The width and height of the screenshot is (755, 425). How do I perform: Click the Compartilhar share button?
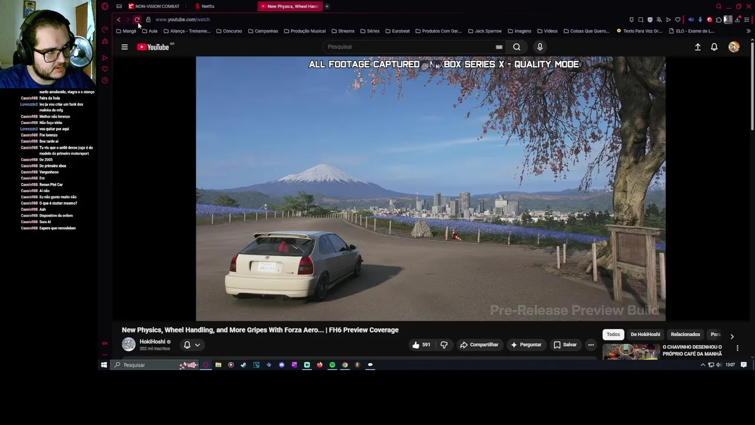[479, 345]
